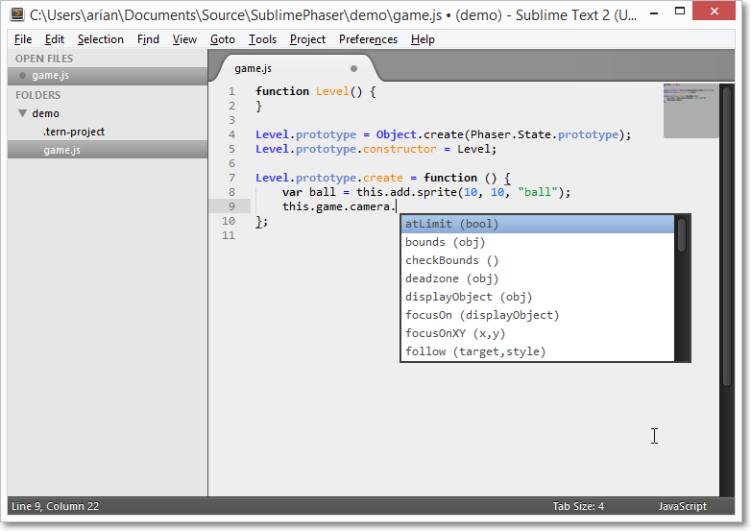Click line number 11 in gutter
Screen dimensions: 751x531
coord(229,235)
